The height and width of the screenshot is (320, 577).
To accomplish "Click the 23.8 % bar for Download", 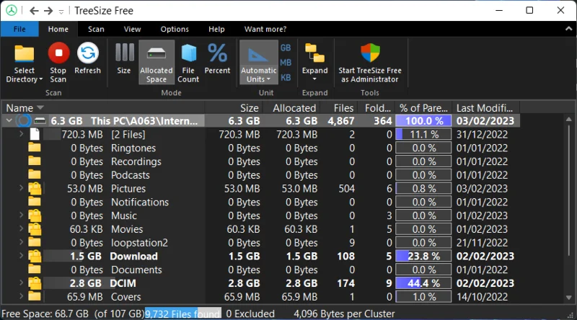I will [423, 256].
